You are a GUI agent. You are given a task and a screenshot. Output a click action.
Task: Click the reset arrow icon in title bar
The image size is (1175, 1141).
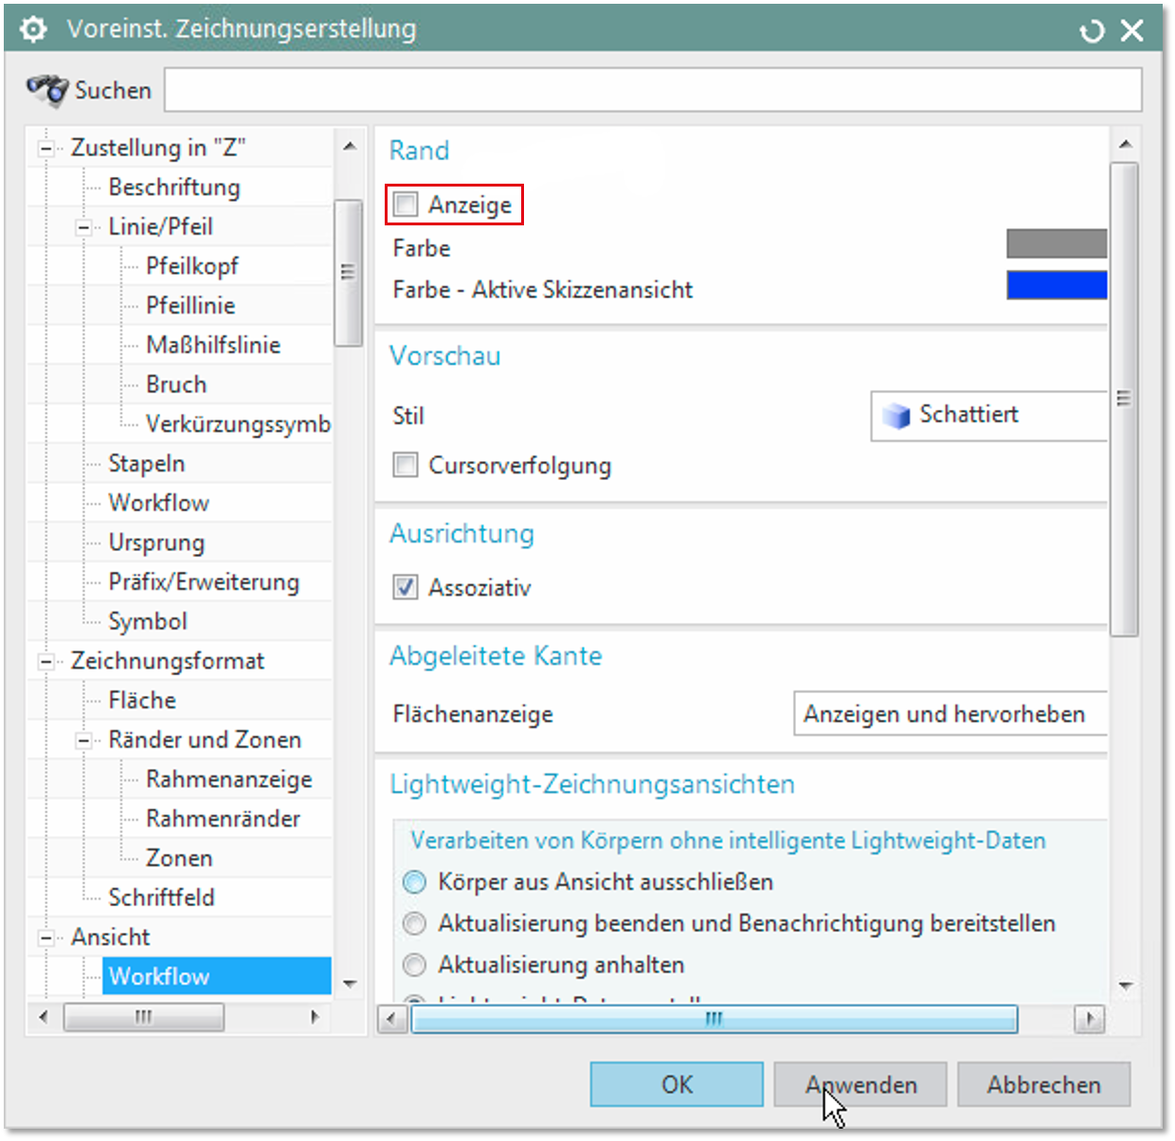tap(1092, 31)
